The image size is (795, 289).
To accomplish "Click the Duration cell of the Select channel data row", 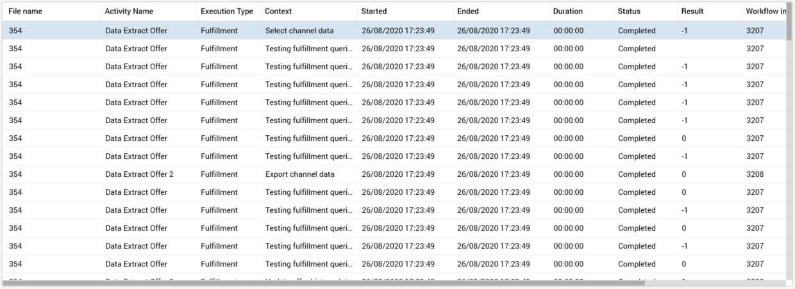I will (x=568, y=31).
